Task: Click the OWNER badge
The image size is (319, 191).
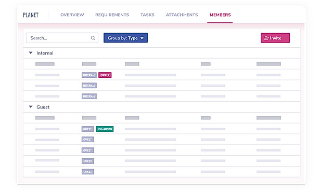Action: click(x=105, y=75)
